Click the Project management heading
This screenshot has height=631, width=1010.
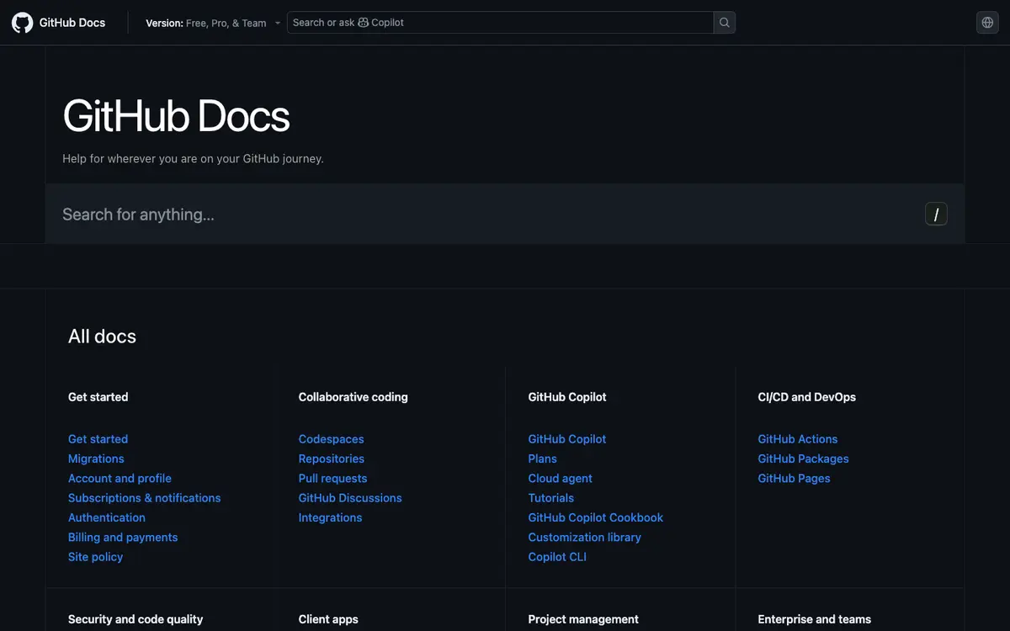pos(583,619)
